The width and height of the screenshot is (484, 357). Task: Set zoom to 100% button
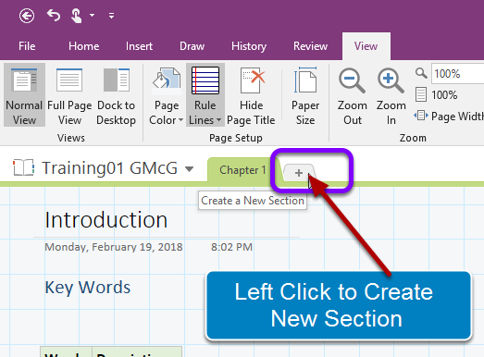pyautogui.click(x=436, y=94)
